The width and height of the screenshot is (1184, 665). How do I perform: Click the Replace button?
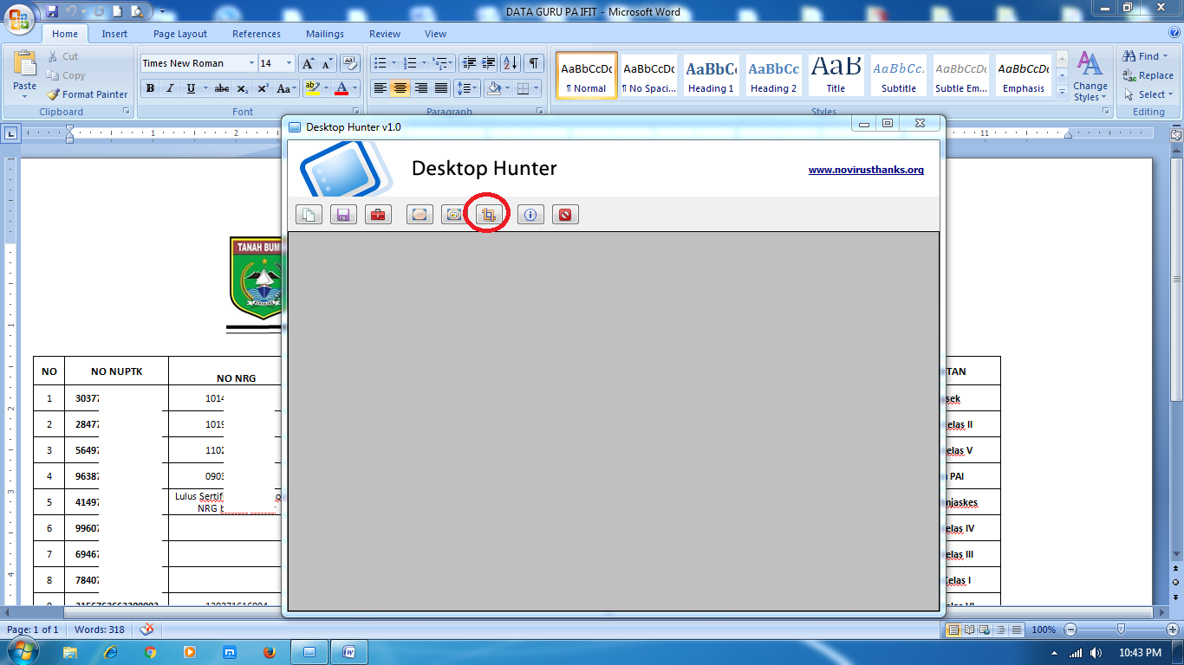(1148, 75)
